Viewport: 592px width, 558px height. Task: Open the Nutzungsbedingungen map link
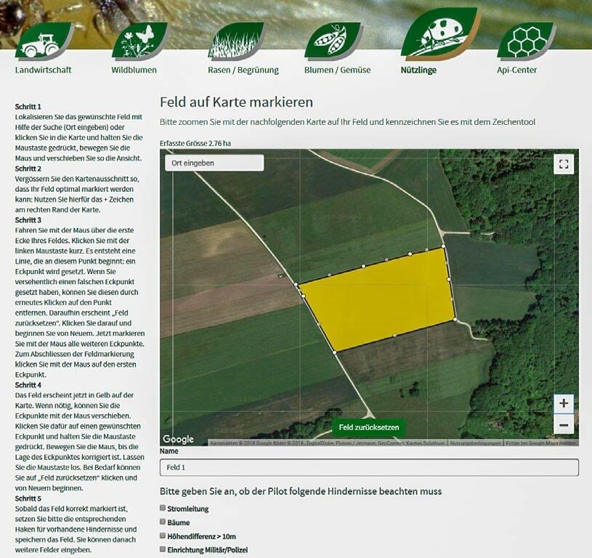click(475, 442)
